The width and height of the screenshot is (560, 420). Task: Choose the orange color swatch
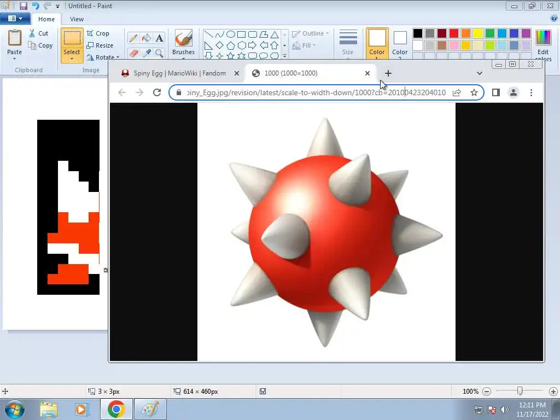tap(466, 33)
